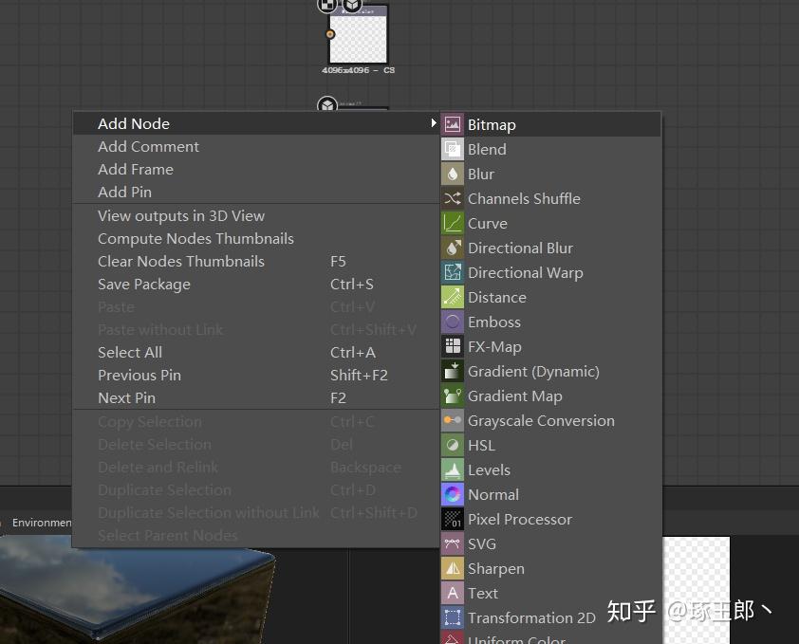The image size is (799, 644).
Task: Click the 3D cube preview in viewport
Action: click(138, 591)
